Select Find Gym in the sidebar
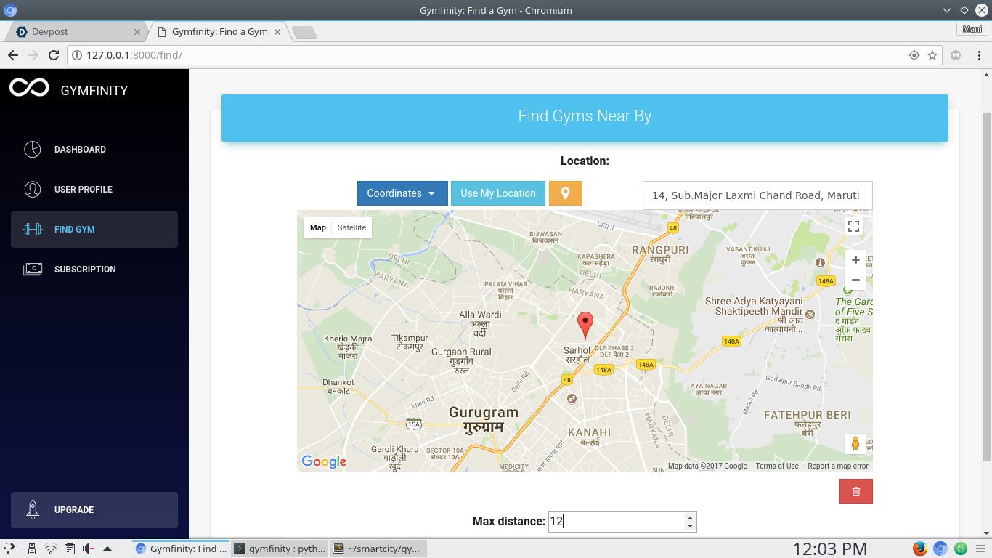The image size is (992, 558). click(94, 230)
